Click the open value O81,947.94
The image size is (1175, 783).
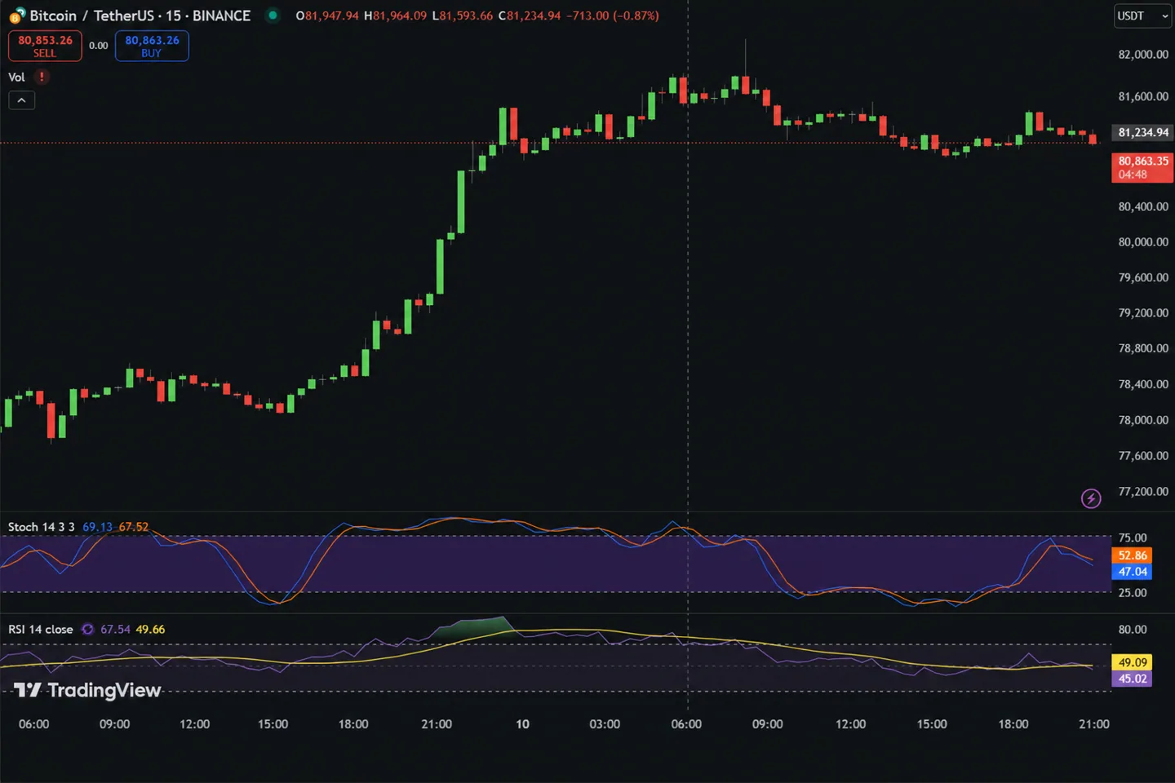[x=327, y=15]
